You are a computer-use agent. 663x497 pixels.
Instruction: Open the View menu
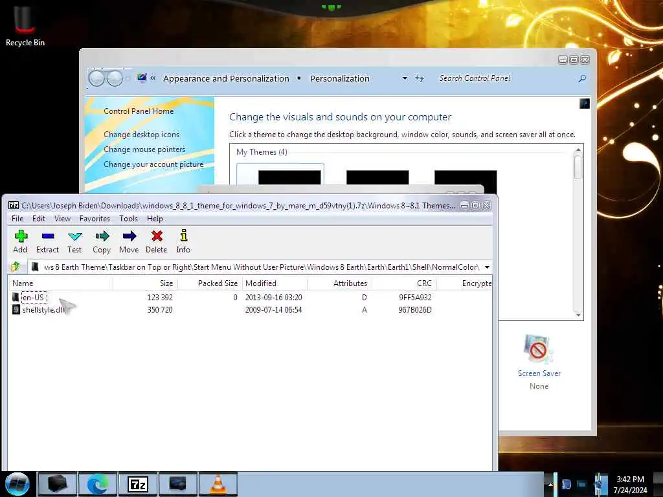pos(63,219)
